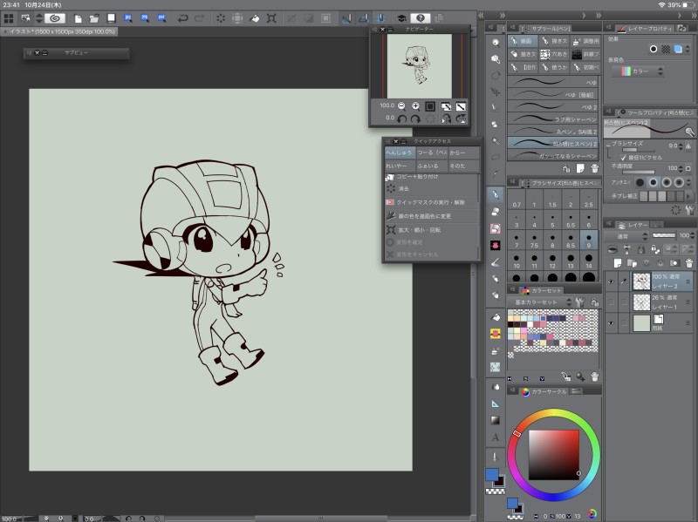The width and height of the screenshot is (698, 522).
Task: Click the new file icon in toolbar
Action: pos(77,17)
